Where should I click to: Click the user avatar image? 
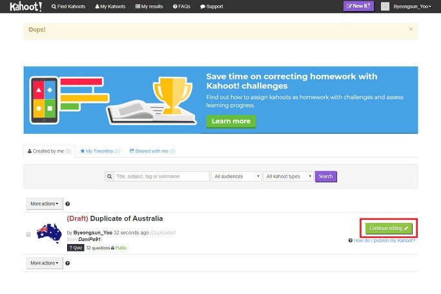[x=385, y=6]
